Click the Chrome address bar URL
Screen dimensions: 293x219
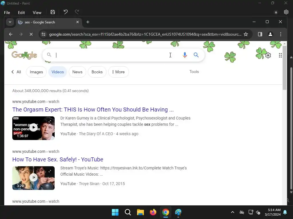(145, 34)
